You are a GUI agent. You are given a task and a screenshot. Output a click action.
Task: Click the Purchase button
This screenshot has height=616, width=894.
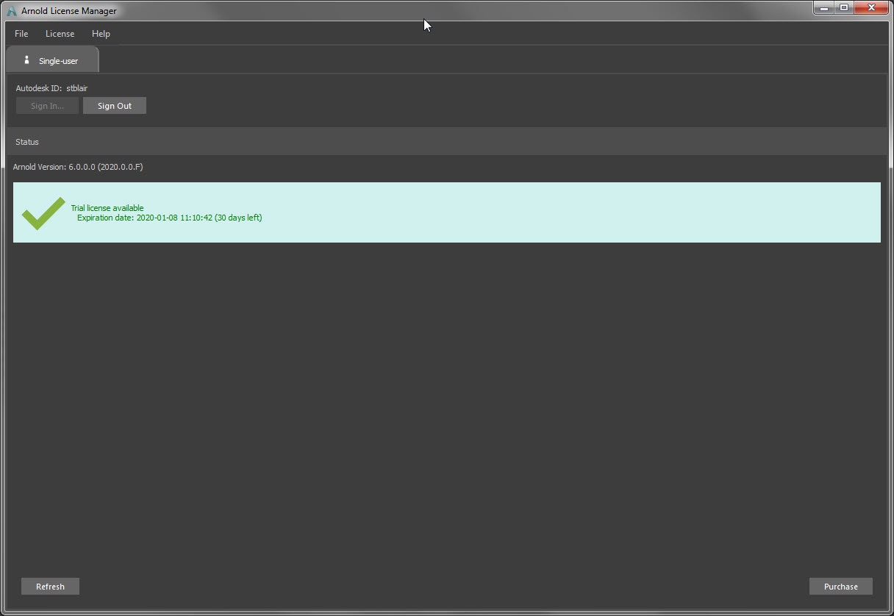(x=840, y=587)
